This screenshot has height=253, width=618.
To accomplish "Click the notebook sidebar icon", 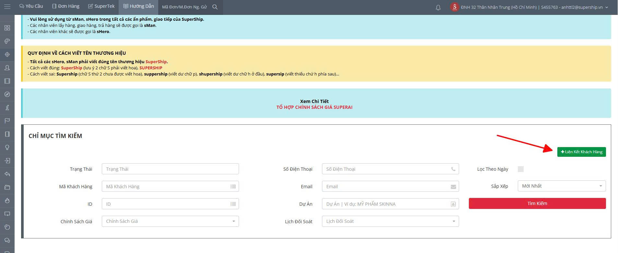I will [x=7, y=134].
